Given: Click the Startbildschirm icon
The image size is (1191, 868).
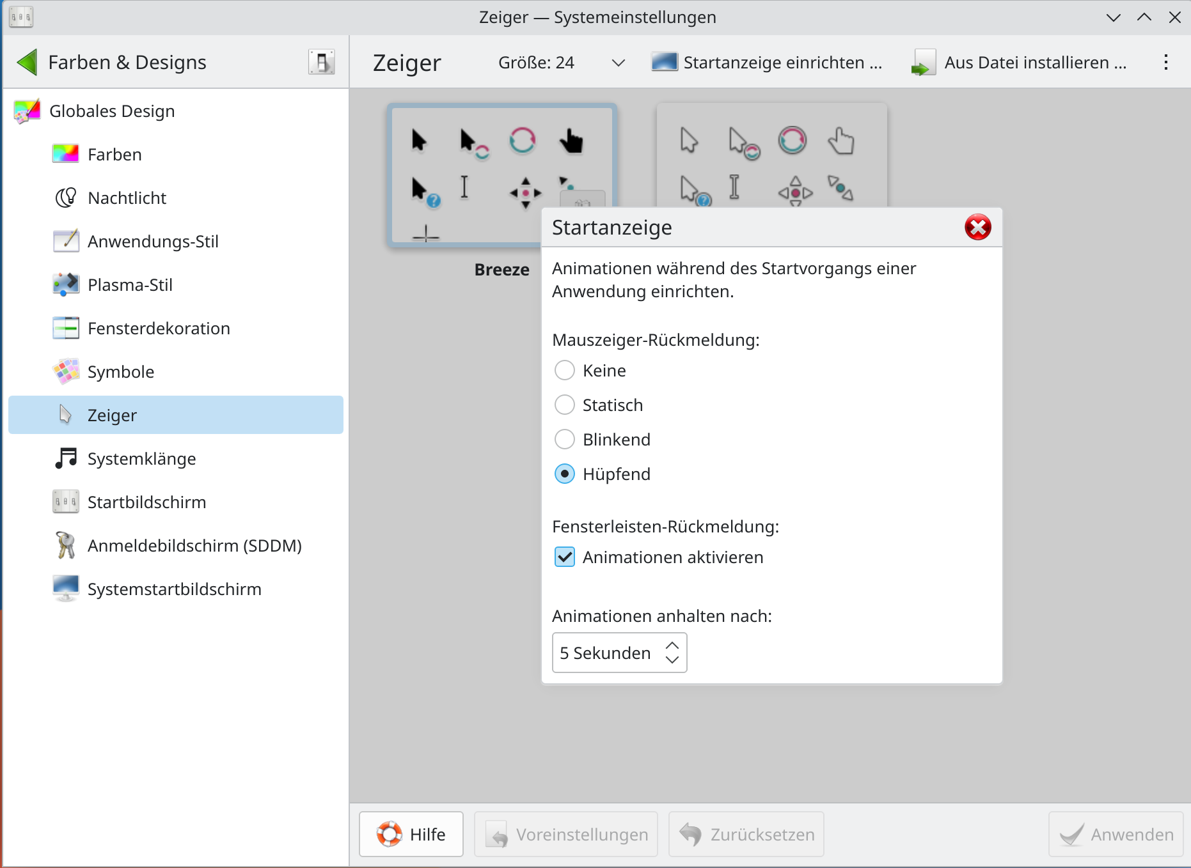Looking at the screenshot, I should pyautogui.click(x=65, y=502).
